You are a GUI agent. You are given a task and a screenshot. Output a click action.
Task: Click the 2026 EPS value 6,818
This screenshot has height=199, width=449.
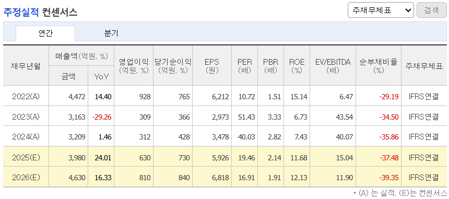[x=221, y=178]
